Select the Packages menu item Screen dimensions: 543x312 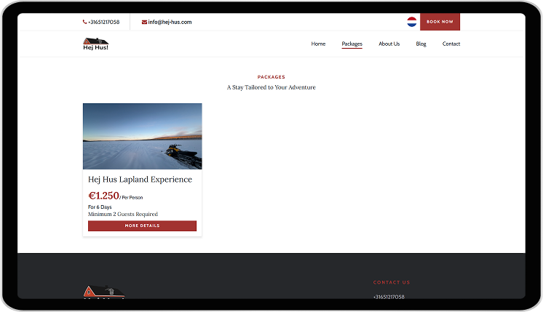352,44
